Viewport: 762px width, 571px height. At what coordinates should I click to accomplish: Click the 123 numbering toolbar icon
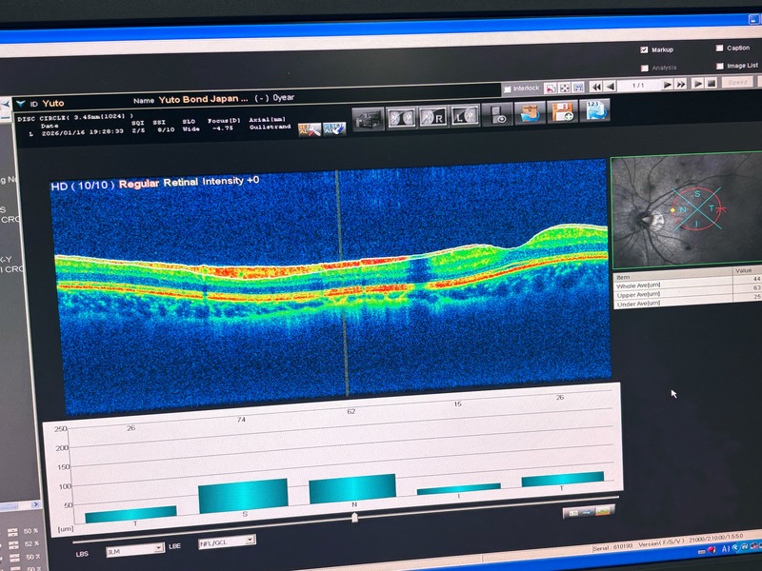[x=594, y=109]
